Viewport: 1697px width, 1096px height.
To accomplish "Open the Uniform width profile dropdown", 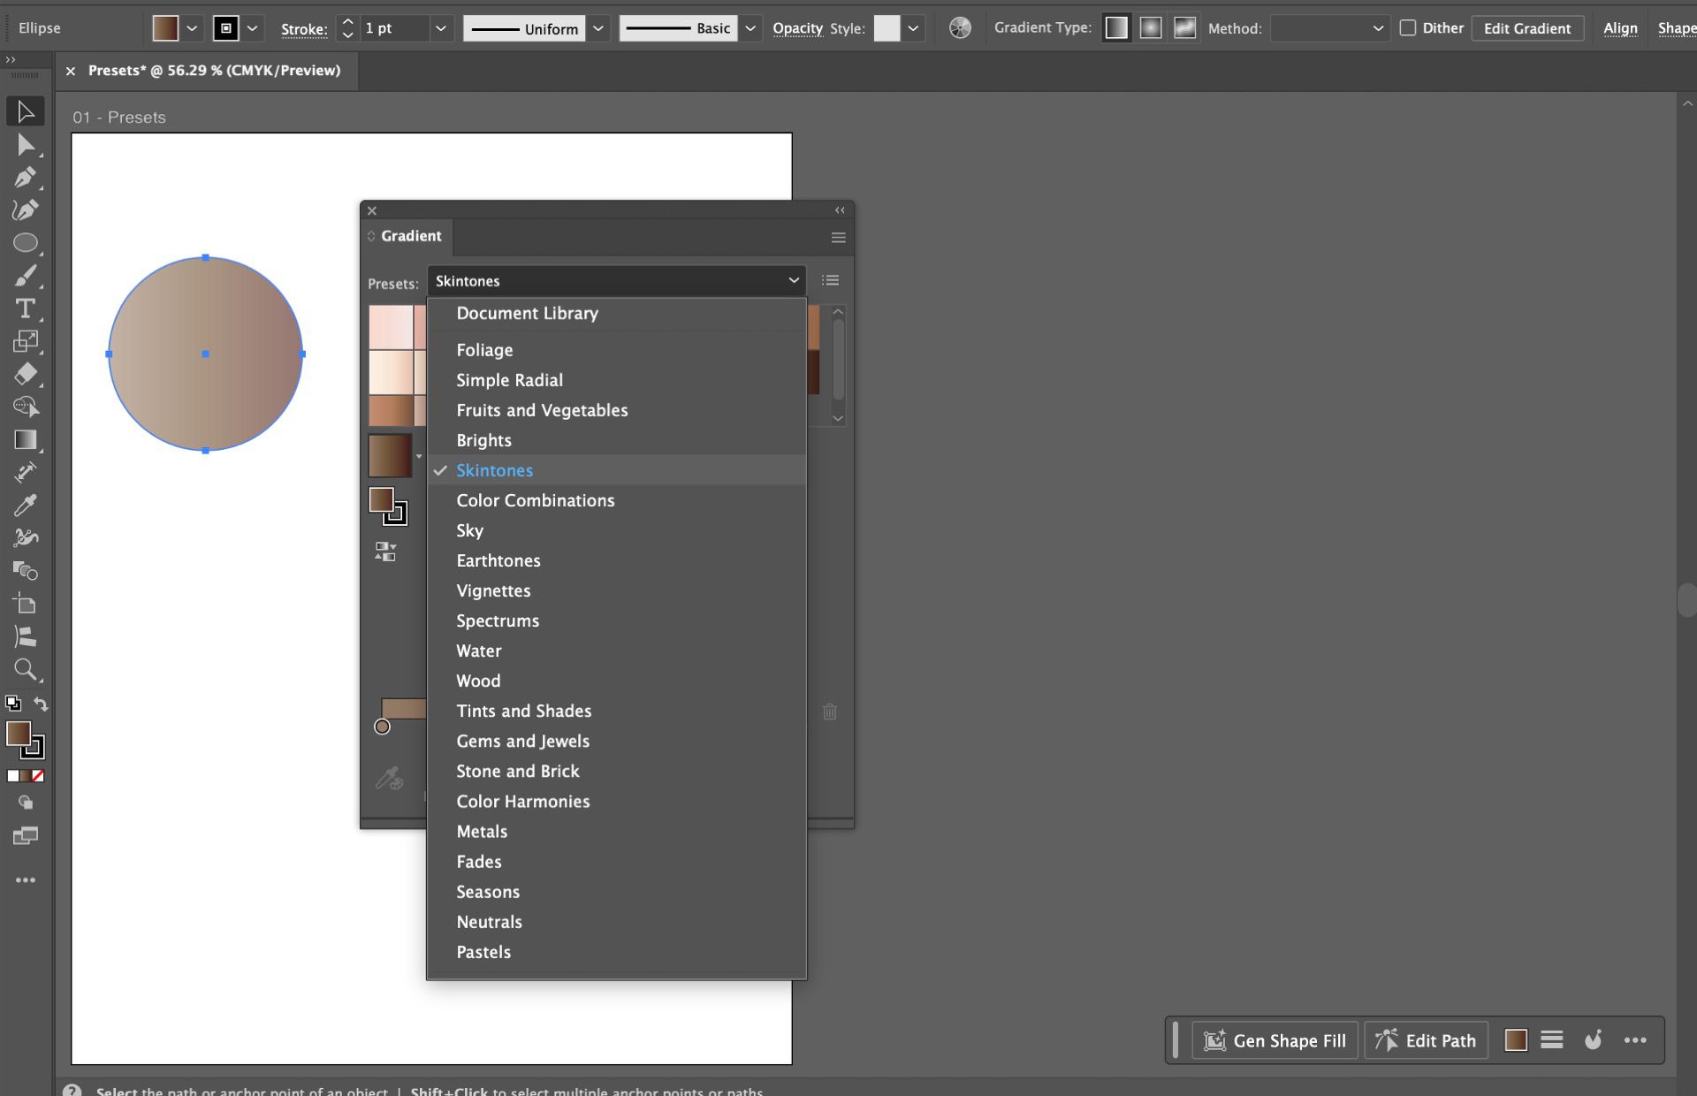I will 598,27.
